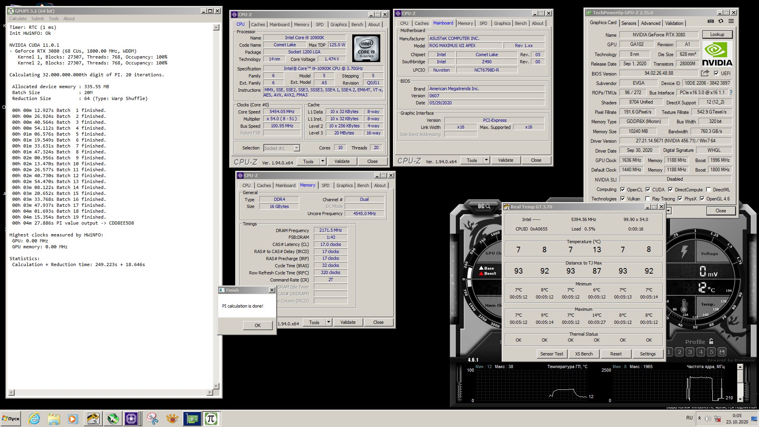Expand the Tools arrow in CPU-Z Memory window
This screenshot has width=759, height=427.
coord(329,322)
